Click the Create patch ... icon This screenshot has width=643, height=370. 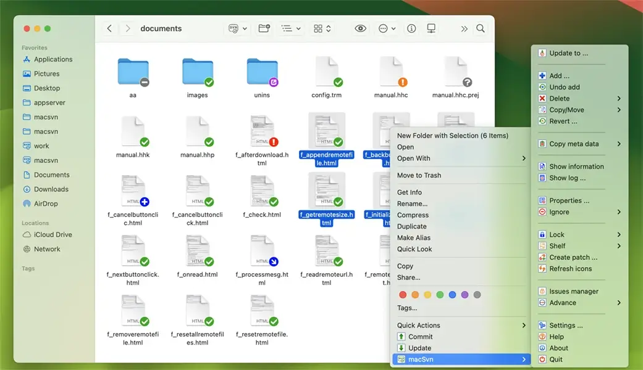[542, 257]
